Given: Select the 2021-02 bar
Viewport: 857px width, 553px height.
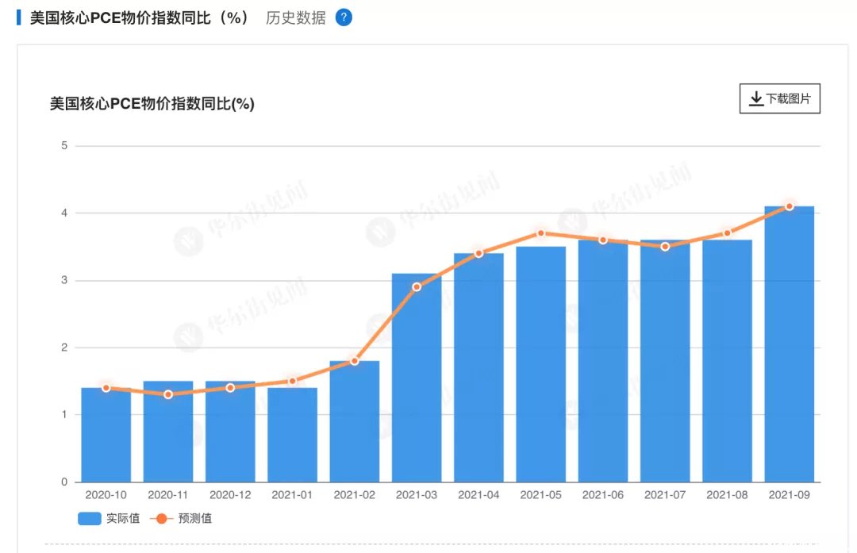Looking at the screenshot, I should tap(354, 421).
